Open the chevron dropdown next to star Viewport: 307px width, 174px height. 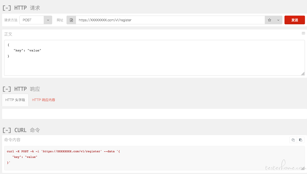click(x=278, y=20)
